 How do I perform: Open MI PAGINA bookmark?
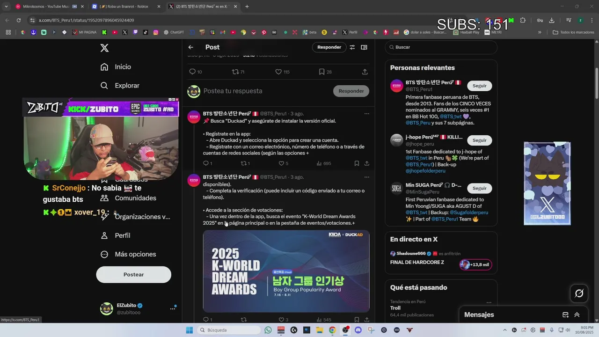pos(84,32)
